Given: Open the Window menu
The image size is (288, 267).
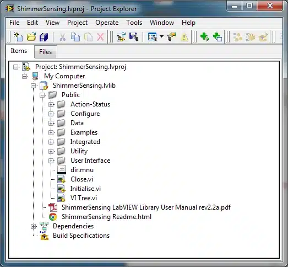Looking at the screenshot, I should click(x=162, y=23).
